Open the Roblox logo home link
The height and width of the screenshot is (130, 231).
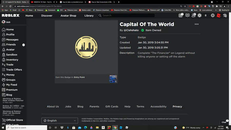pyautogui.click(x=11, y=15)
